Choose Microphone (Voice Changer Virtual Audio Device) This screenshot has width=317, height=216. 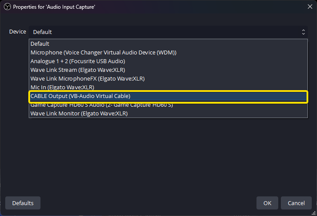[103, 53]
